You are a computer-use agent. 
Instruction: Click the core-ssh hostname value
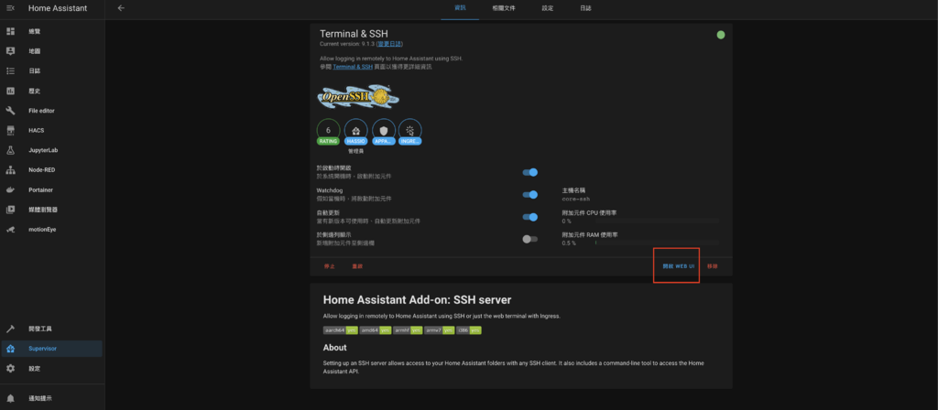[x=576, y=199]
